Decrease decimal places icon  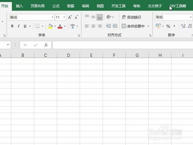(x=190, y=26)
